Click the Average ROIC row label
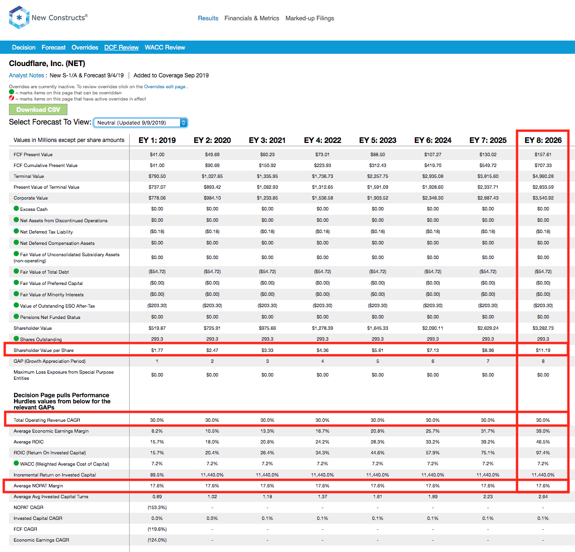This screenshot has width=575, height=552. (x=28, y=442)
